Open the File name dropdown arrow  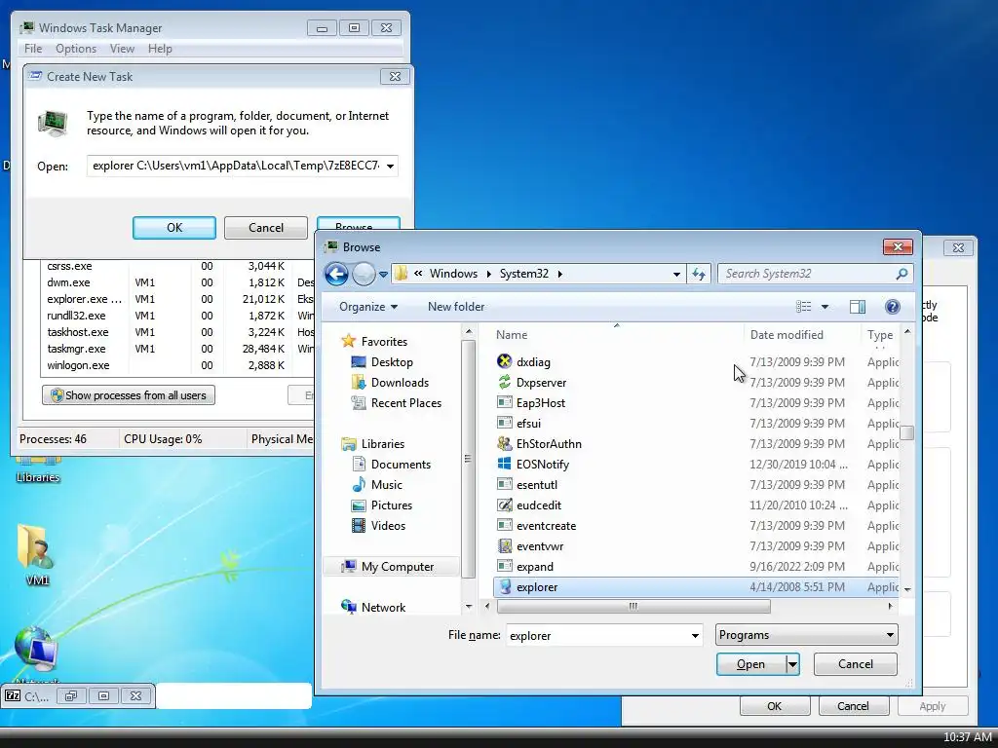[x=695, y=635]
